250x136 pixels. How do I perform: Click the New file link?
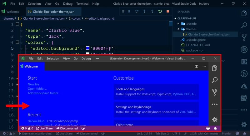tap(33, 84)
